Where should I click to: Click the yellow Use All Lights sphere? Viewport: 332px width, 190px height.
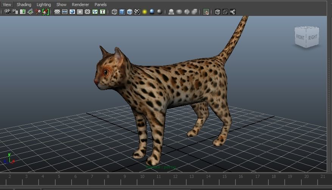145,12
